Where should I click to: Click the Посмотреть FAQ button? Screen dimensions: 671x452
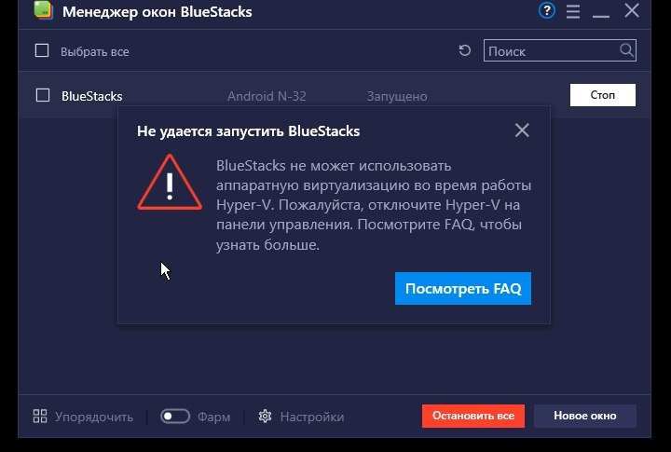click(463, 289)
